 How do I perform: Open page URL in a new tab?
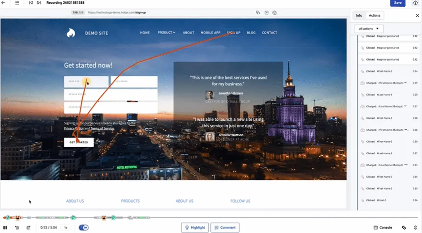coord(266,12)
